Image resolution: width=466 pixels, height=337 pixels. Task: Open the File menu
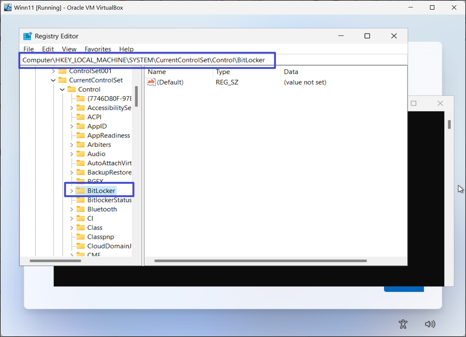click(x=28, y=49)
